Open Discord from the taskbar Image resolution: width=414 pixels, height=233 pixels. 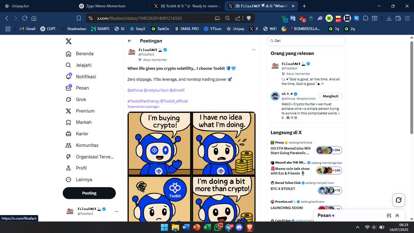pos(239,227)
